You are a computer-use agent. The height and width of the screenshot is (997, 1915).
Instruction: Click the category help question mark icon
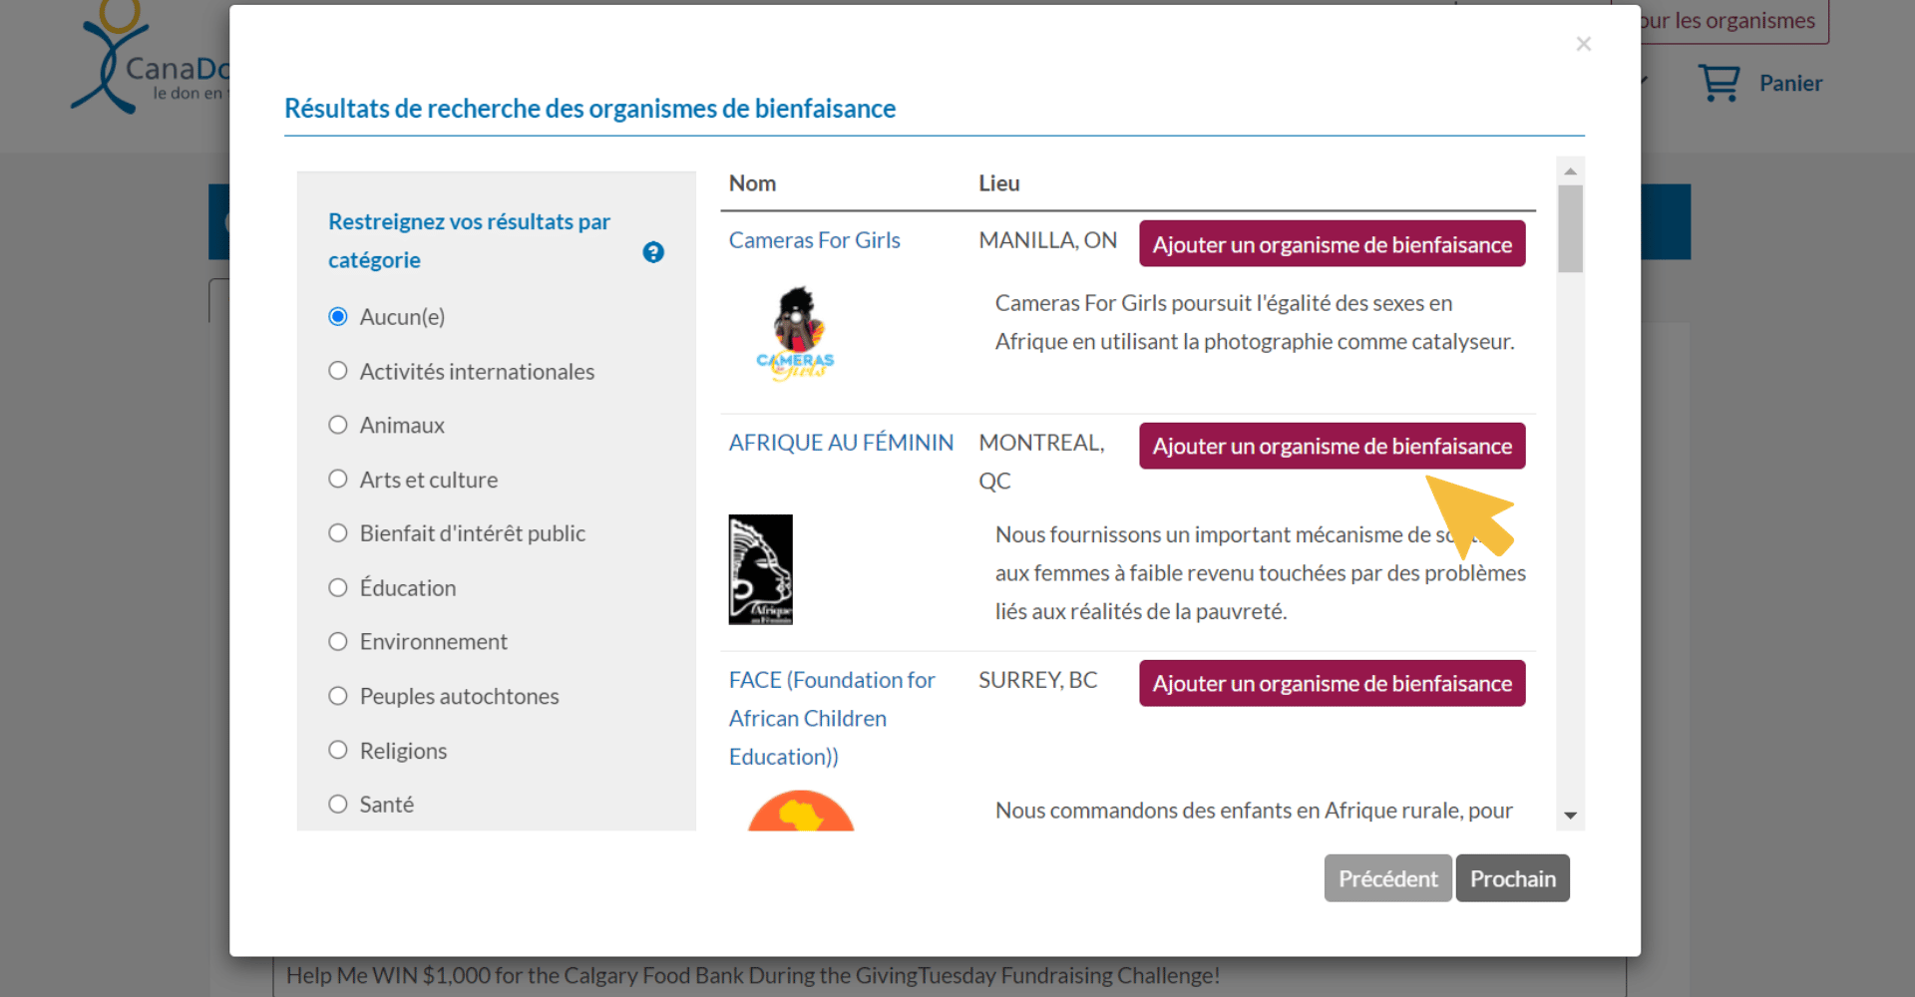pyautogui.click(x=653, y=252)
